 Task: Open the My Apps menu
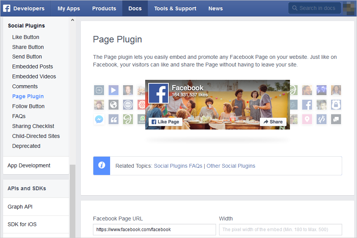(x=69, y=8)
